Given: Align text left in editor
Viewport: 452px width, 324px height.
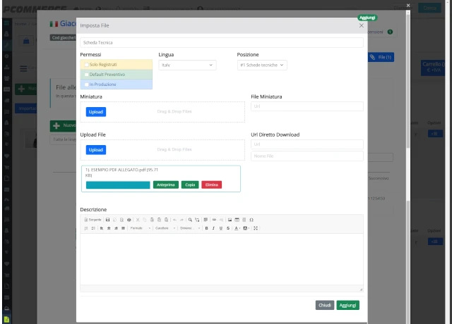Looking at the screenshot, I should pyautogui.click(x=102, y=228).
